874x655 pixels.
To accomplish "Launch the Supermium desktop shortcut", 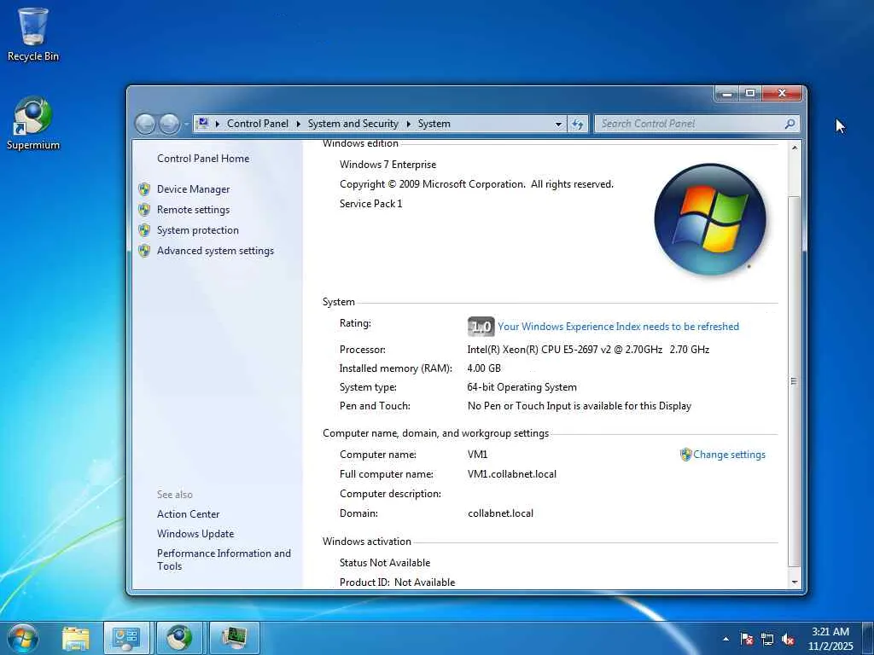I will (32, 123).
